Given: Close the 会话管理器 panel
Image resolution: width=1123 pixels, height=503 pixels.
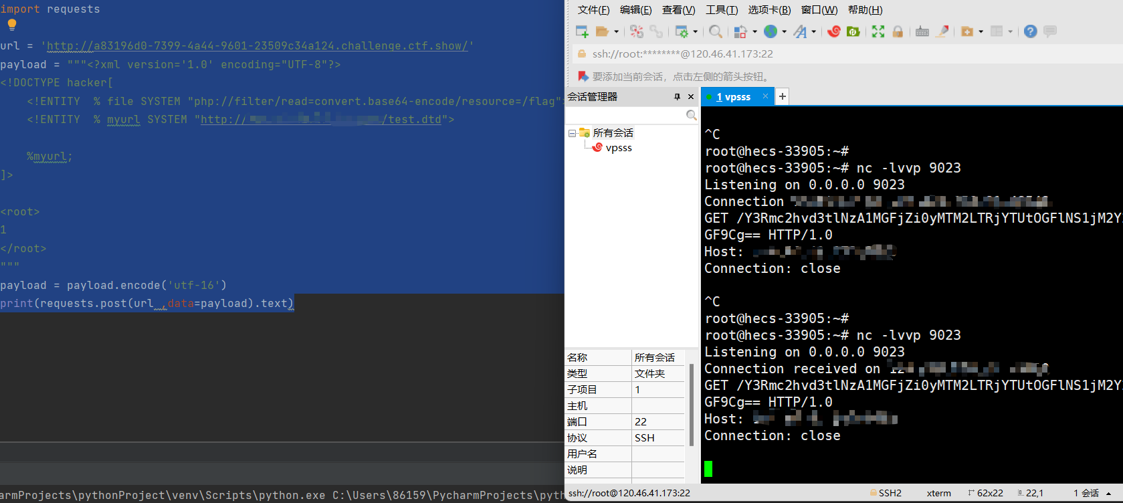Looking at the screenshot, I should (x=691, y=97).
